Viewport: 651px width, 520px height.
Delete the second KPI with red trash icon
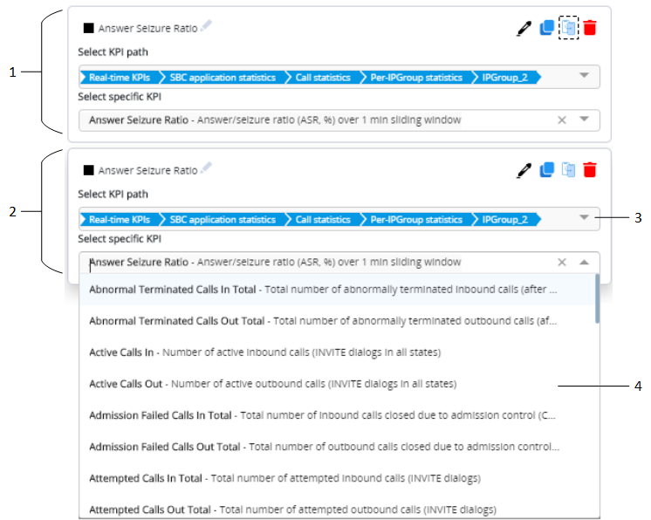[x=591, y=170]
